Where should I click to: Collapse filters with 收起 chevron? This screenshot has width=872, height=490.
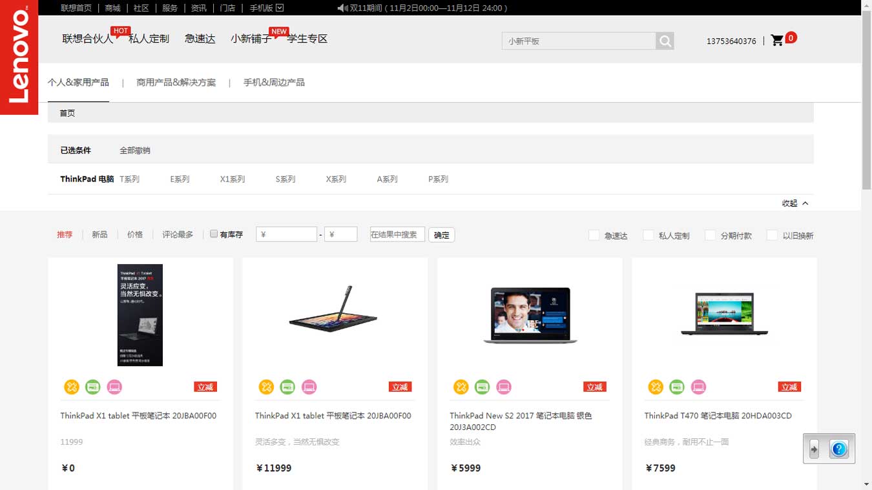[x=805, y=203]
